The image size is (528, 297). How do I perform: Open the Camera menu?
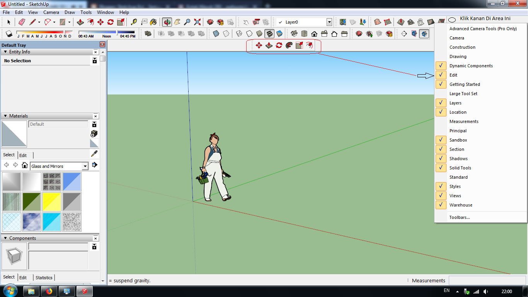(51, 12)
